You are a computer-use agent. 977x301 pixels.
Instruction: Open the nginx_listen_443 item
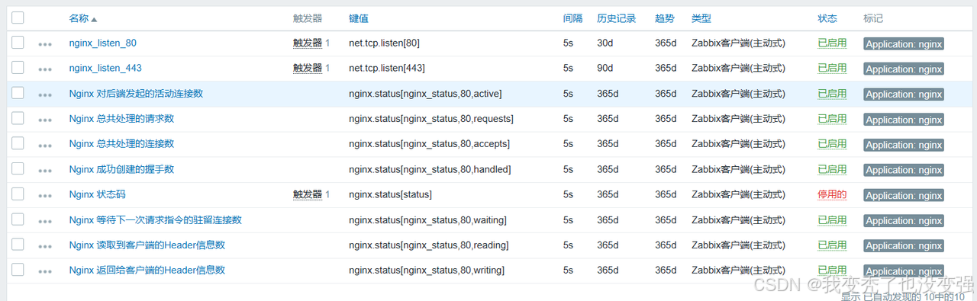tap(105, 69)
